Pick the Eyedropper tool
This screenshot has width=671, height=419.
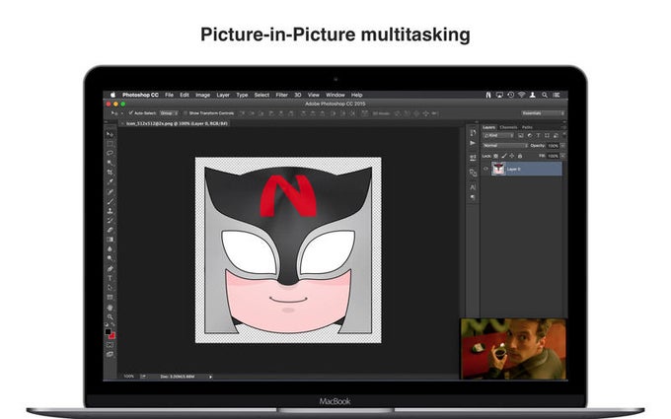[x=110, y=181]
